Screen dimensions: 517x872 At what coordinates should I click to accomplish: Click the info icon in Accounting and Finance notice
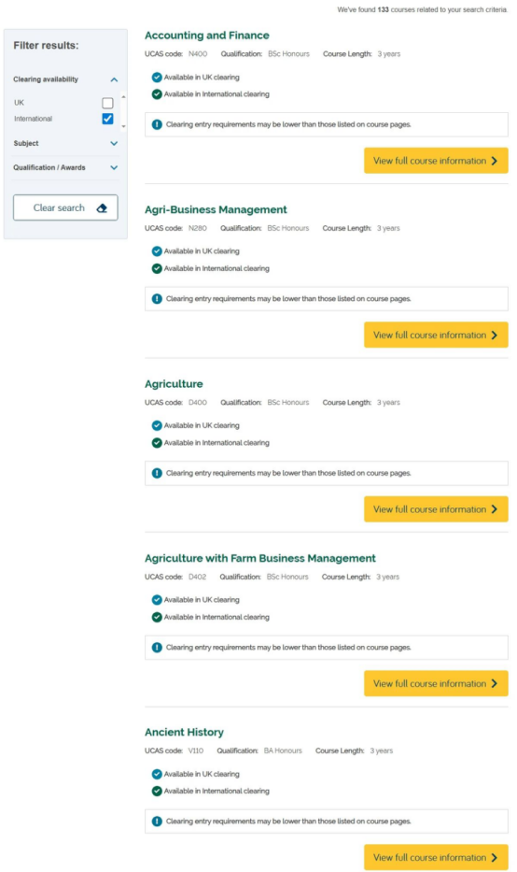(x=157, y=124)
